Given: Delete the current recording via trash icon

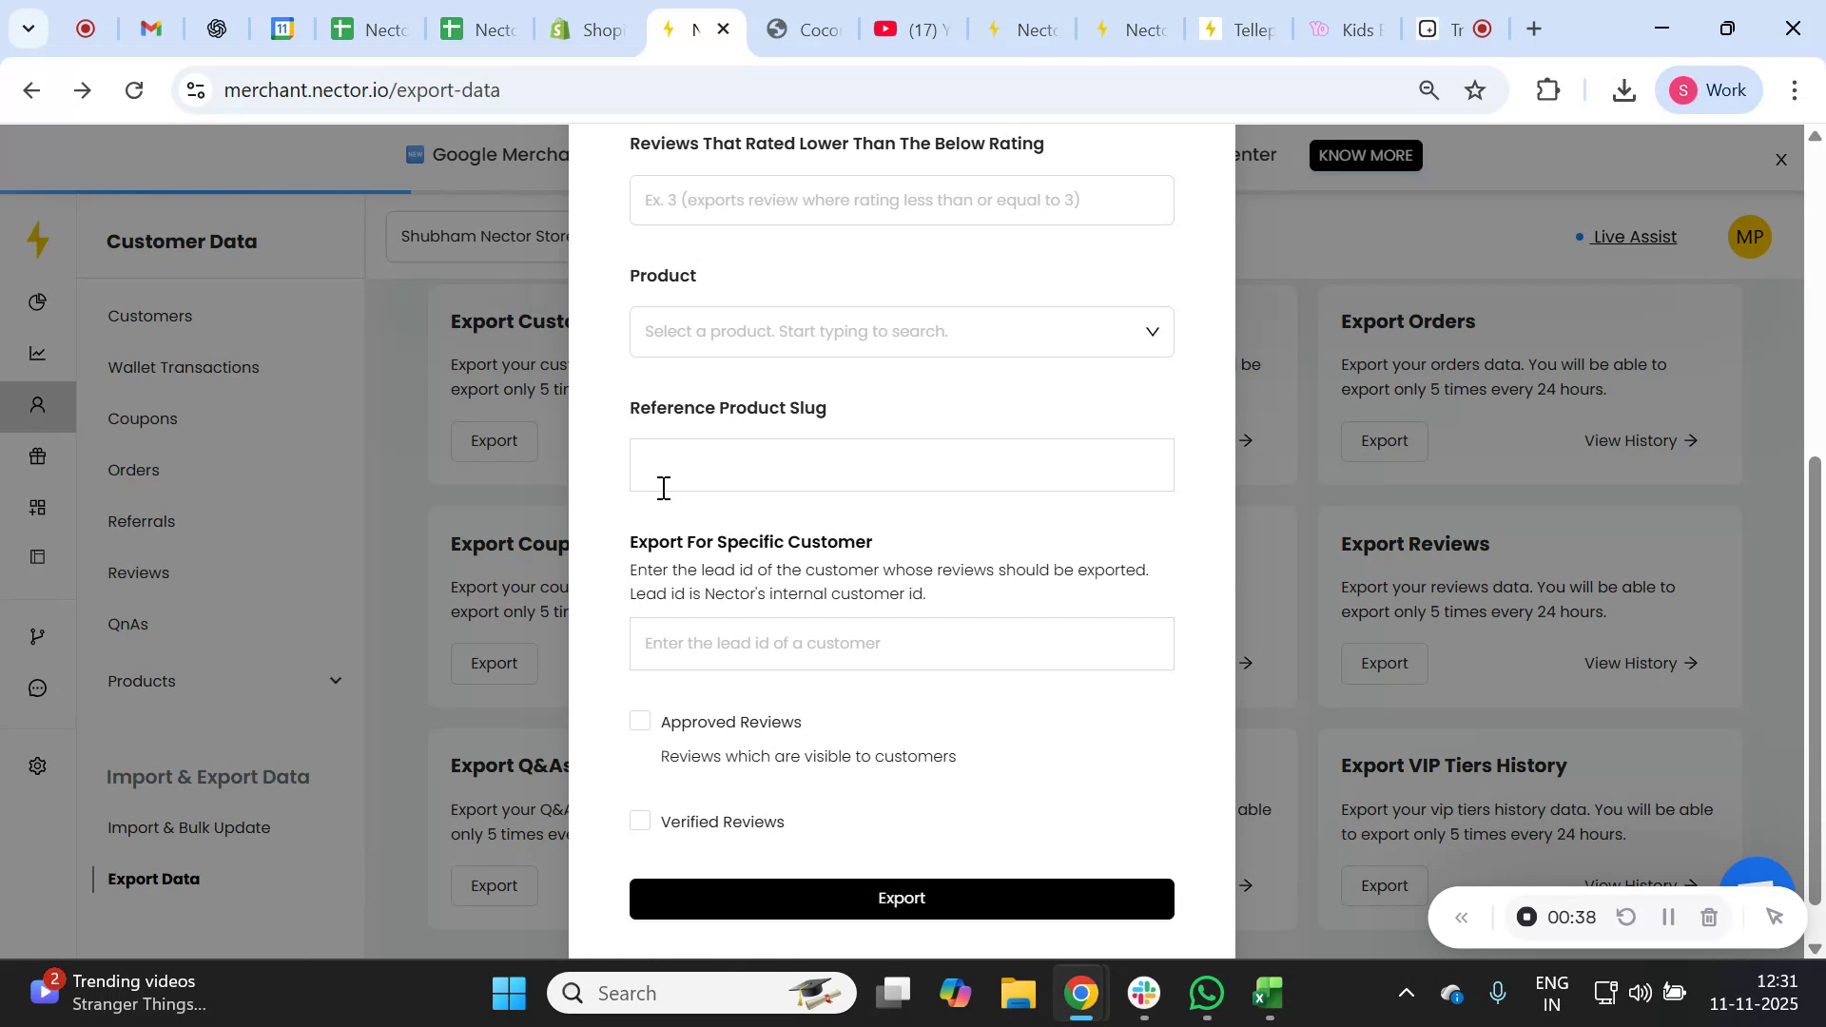Looking at the screenshot, I should pyautogui.click(x=1709, y=917).
